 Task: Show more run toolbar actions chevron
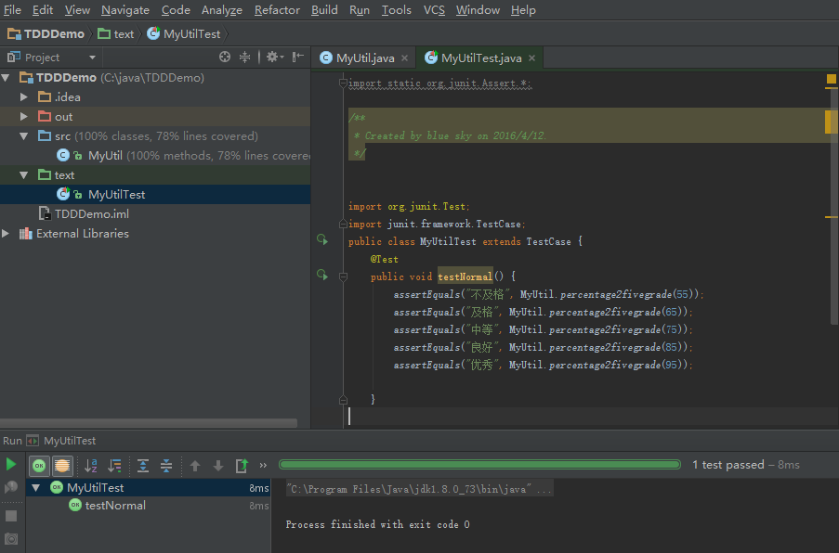[263, 466]
